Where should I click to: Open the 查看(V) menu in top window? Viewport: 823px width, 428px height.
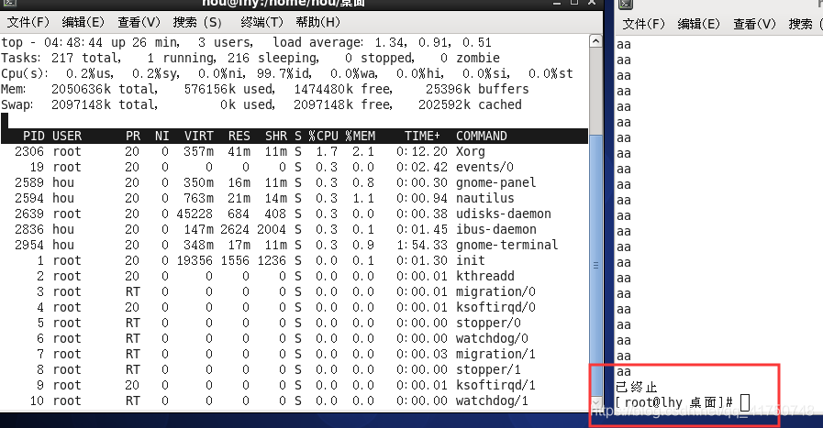click(x=139, y=22)
